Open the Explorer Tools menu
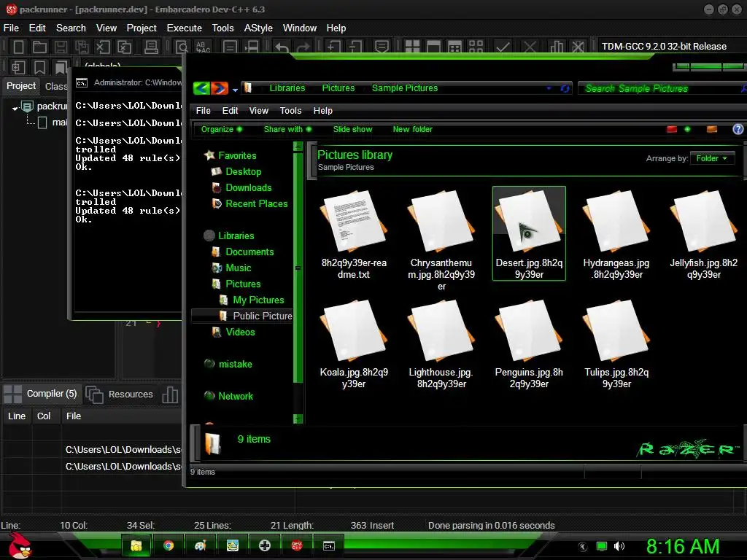This screenshot has width=747, height=560. pyautogui.click(x=290, y=111)
